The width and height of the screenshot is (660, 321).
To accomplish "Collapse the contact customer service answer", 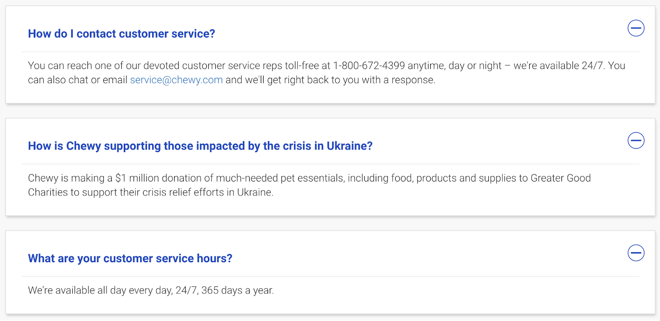I will [x=636, y=28].
